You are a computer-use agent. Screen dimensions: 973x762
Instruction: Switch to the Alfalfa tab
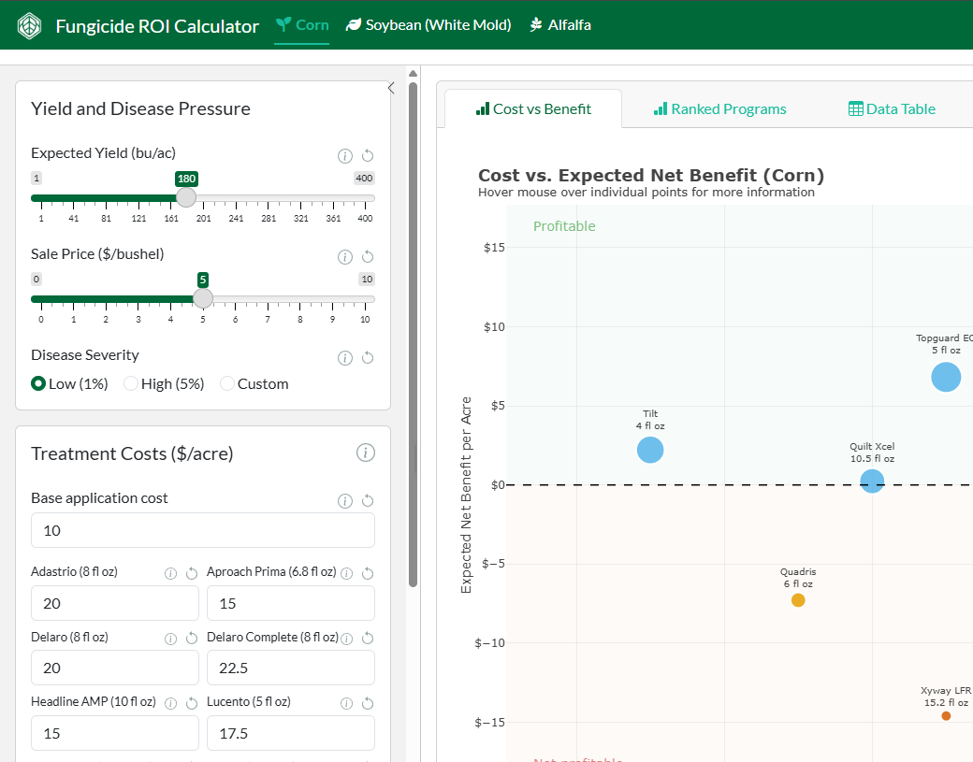[x=560, y=25]
